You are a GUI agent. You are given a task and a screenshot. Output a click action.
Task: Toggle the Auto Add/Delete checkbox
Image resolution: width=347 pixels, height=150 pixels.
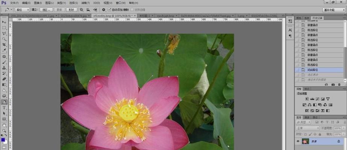109,9
